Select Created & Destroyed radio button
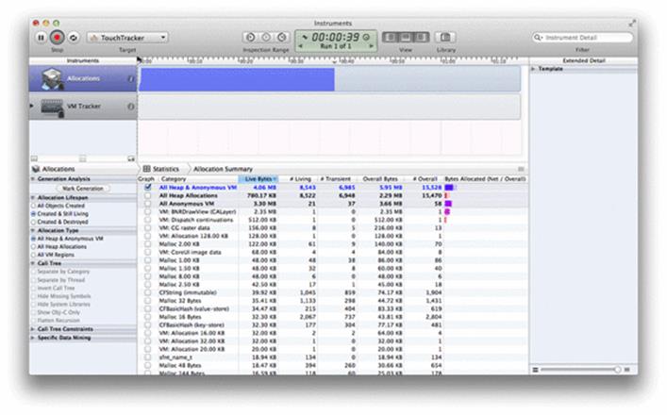The height and width of the screenshot is (415, 667). point(33,222)
